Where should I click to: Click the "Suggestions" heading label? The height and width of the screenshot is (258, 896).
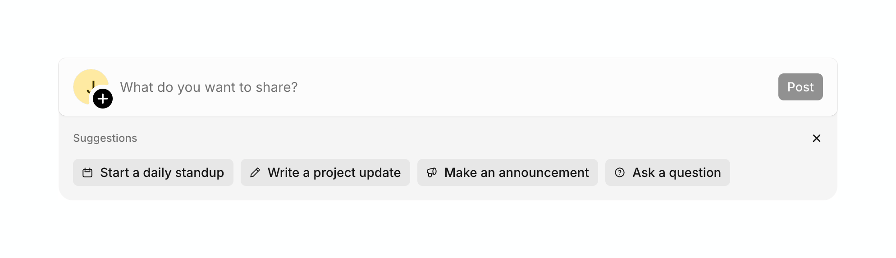tap(105, 138)
